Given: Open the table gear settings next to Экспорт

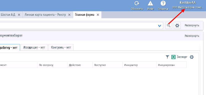Looking at the screenshot, I should [192, 57].
